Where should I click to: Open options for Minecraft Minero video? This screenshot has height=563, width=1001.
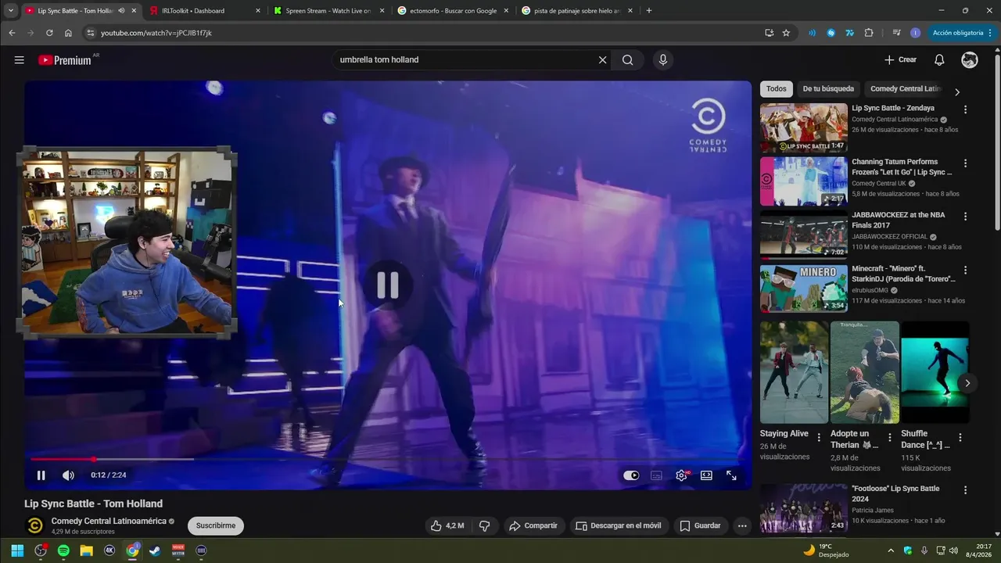coord(965,271)
